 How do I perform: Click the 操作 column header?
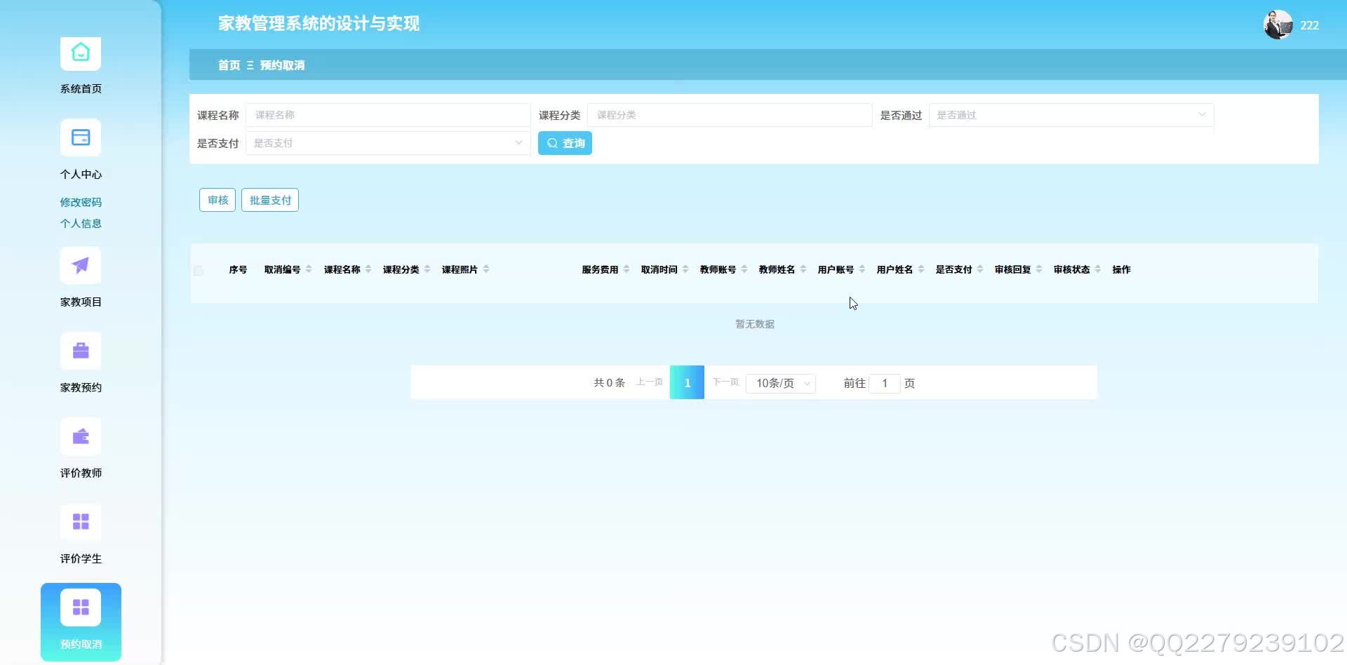tap(1121, 269)
